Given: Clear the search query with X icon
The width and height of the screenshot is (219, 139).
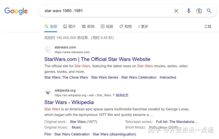Looking at the screenshot, I should tap(176, 11).
